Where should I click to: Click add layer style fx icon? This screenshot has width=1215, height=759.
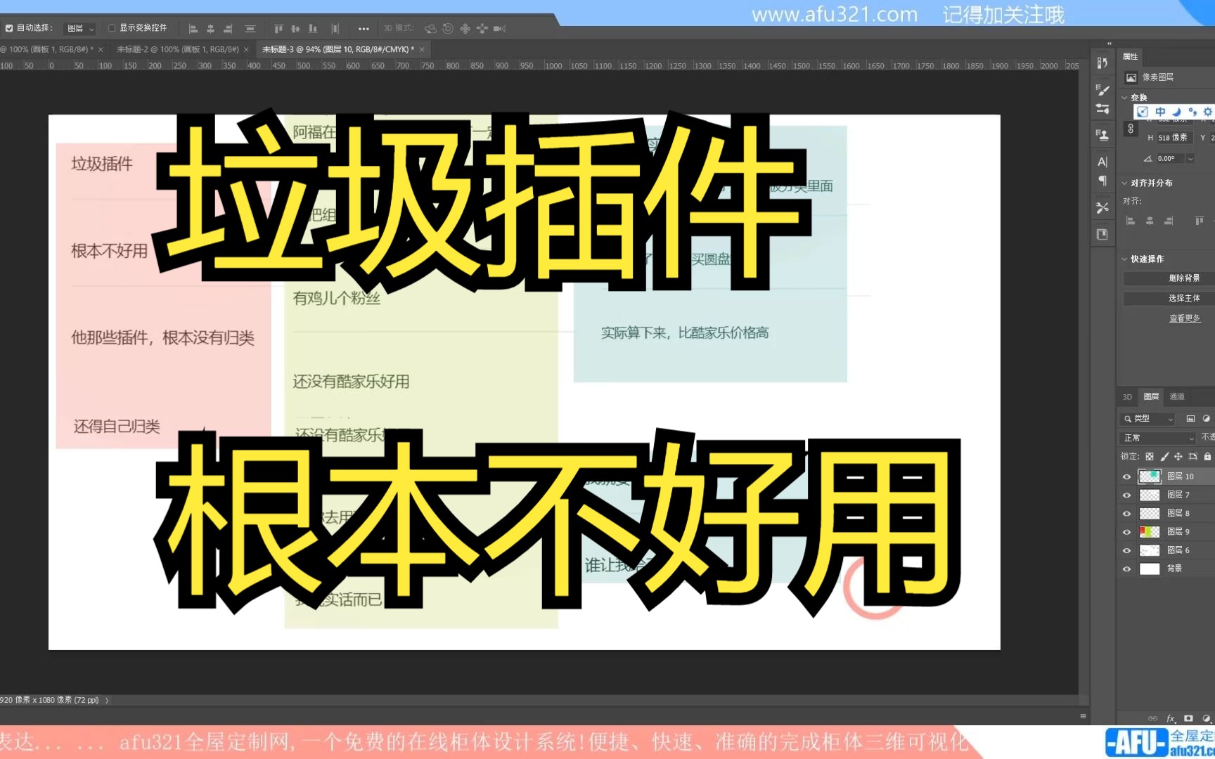click(1171, 718)
